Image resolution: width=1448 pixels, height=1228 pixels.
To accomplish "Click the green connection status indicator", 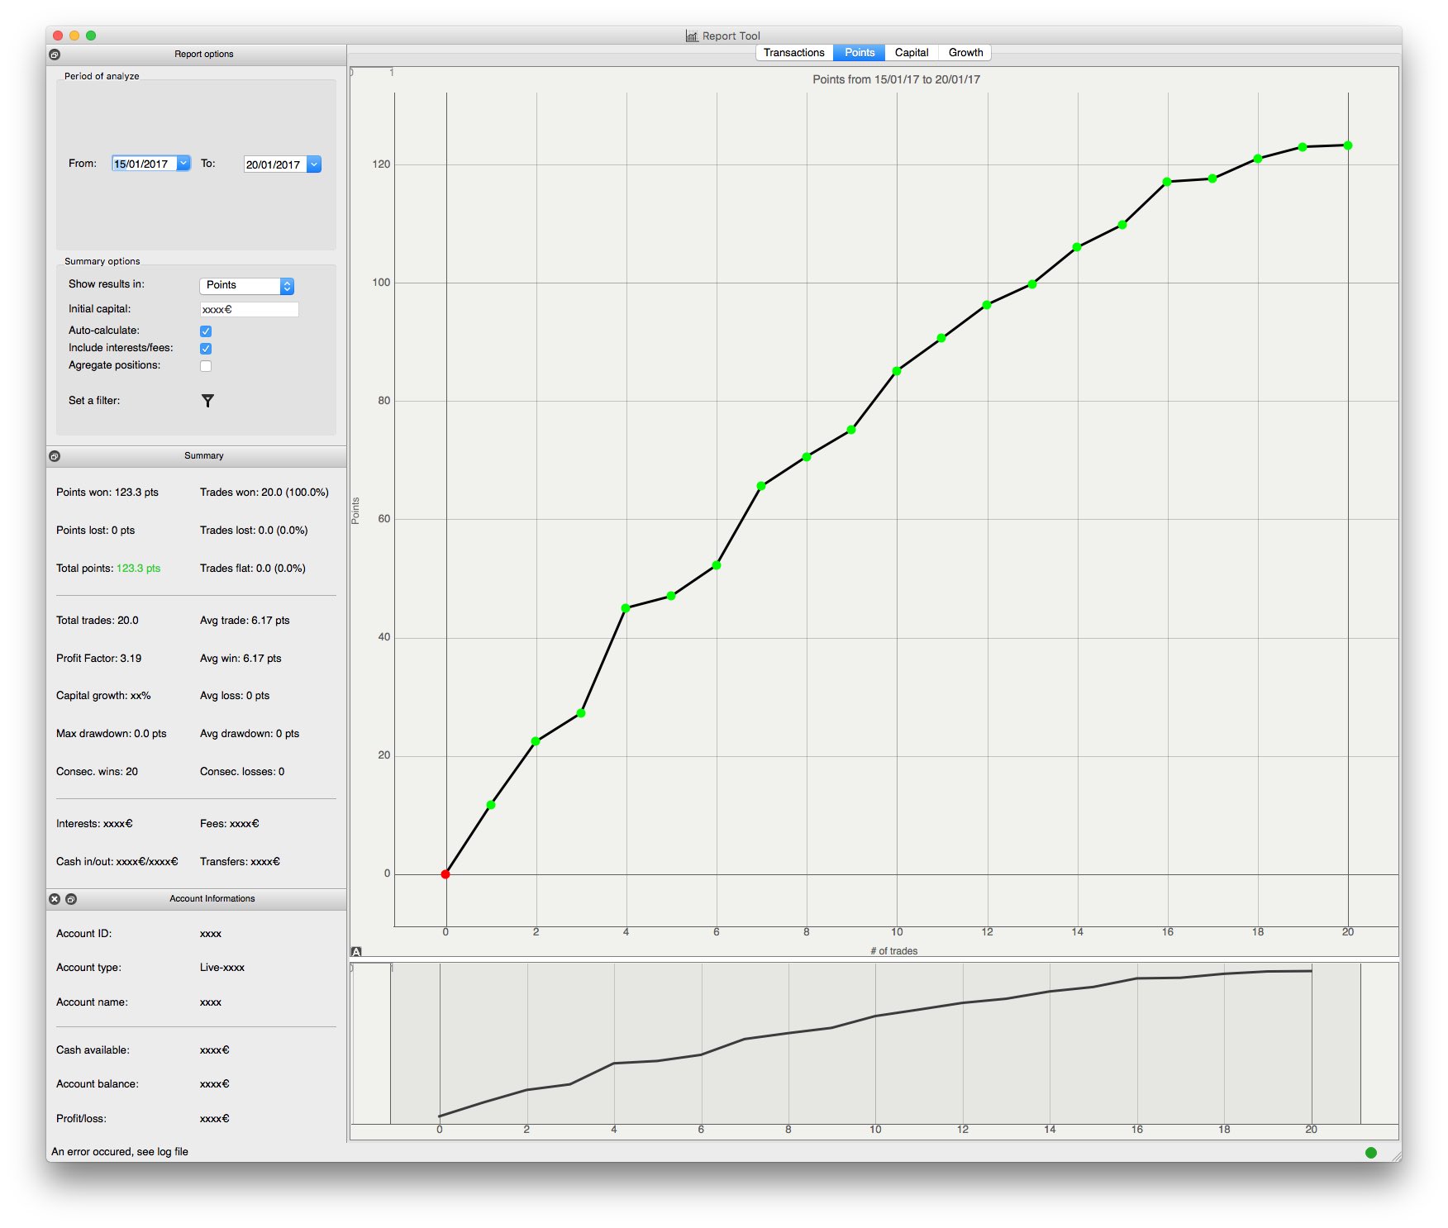I will [1371, 1153].
